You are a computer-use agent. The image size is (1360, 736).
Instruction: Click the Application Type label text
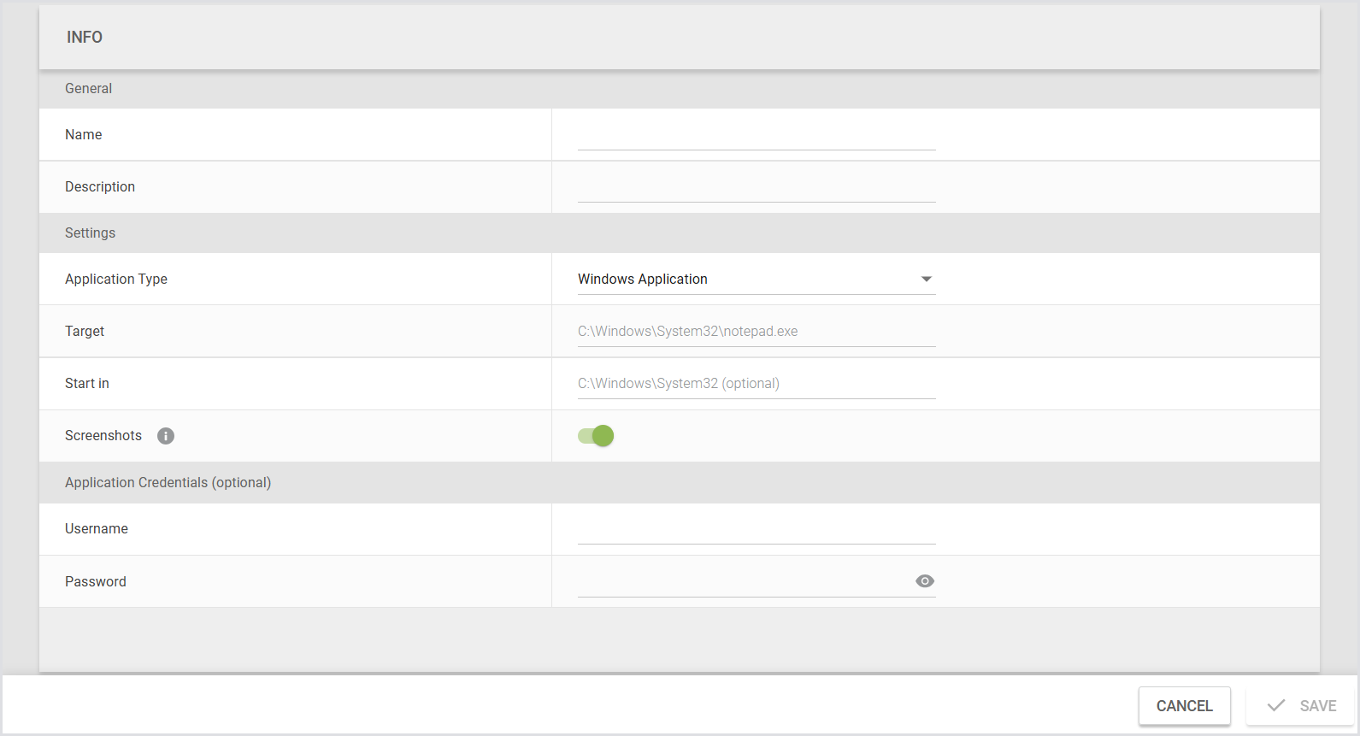click(116, 280)
